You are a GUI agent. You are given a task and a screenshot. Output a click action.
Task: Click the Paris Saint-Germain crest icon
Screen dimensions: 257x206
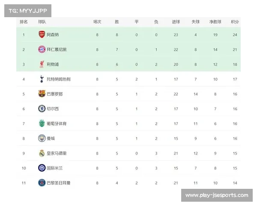[x=42, y=183]
